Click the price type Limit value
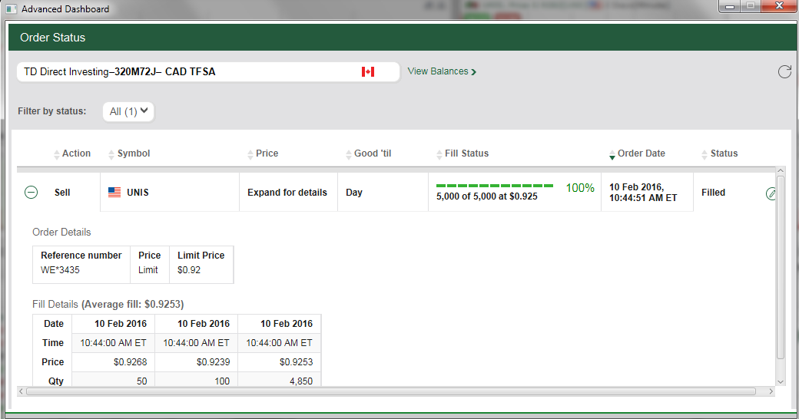799x419 pixels. [x=148, y=270]
